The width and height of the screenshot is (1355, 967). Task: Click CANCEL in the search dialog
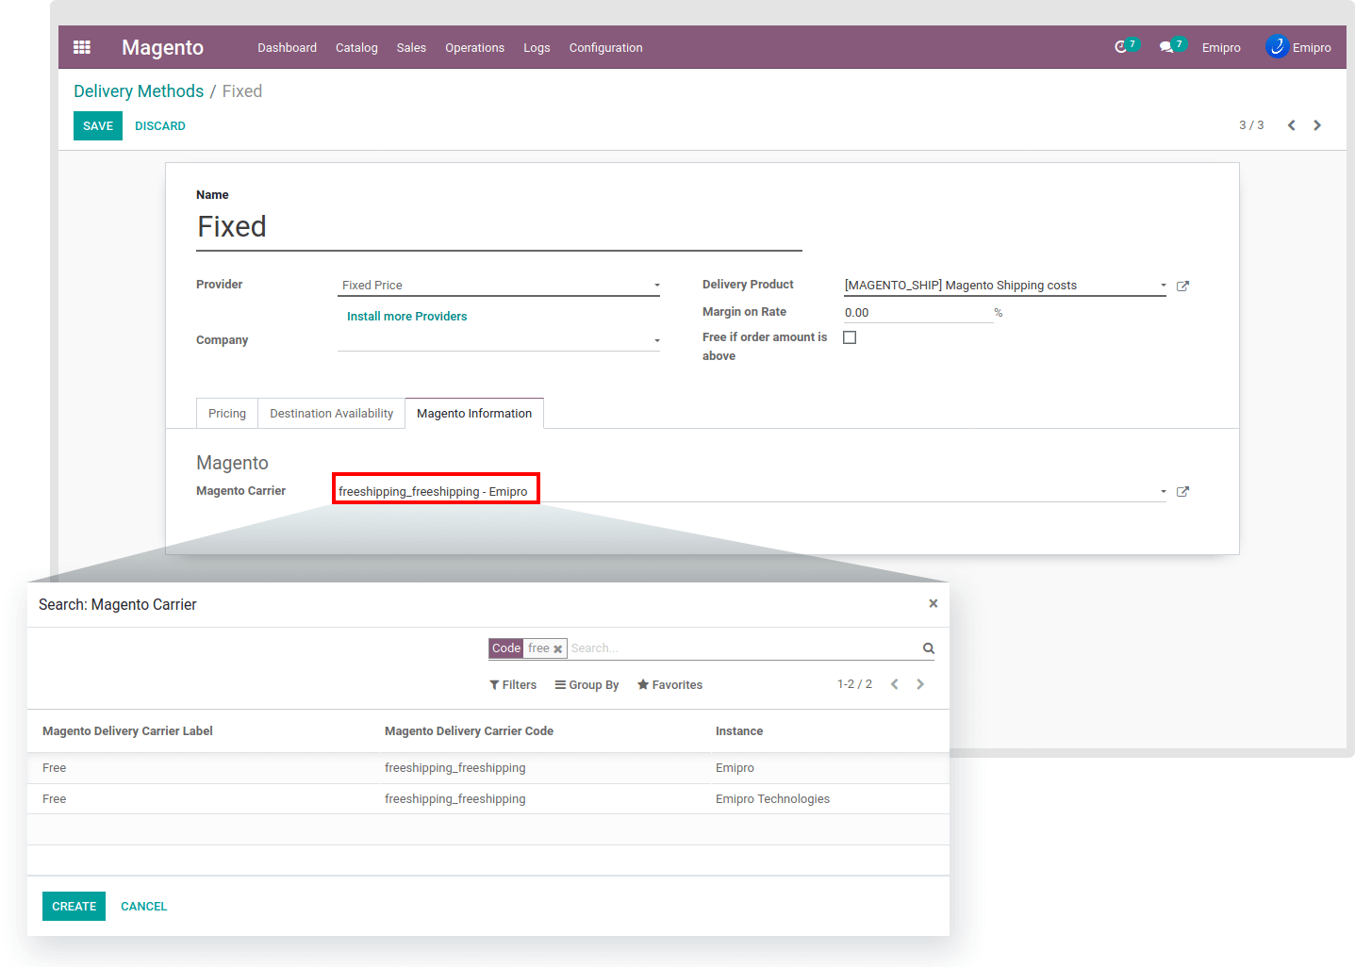click(x=144, y=907)
